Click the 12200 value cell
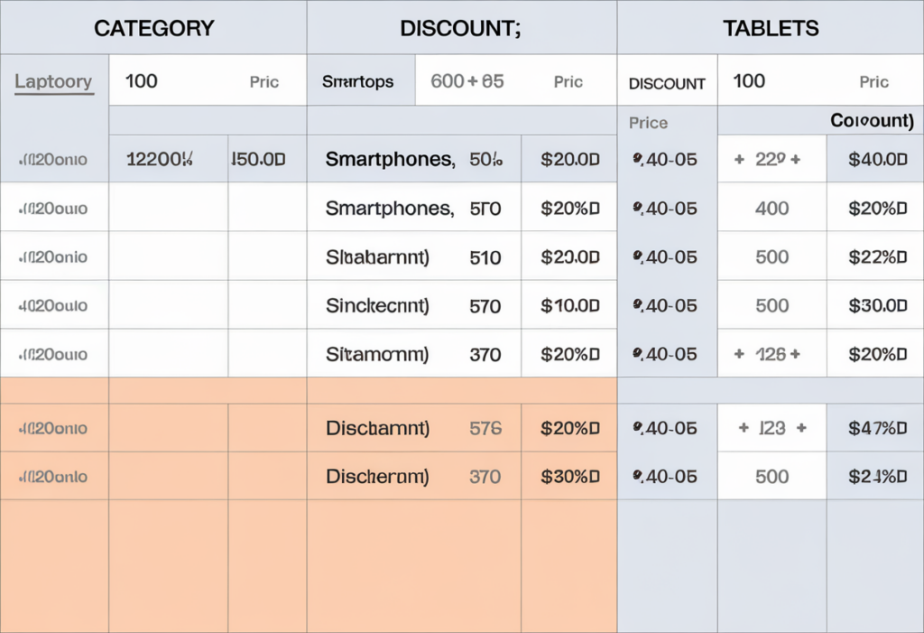This screenshot has height=633, width=924. tap(160, 160)
